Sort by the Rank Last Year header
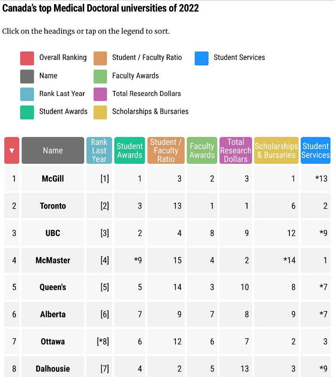The width and height of the screenshot is (335, 377). [99, 150]
